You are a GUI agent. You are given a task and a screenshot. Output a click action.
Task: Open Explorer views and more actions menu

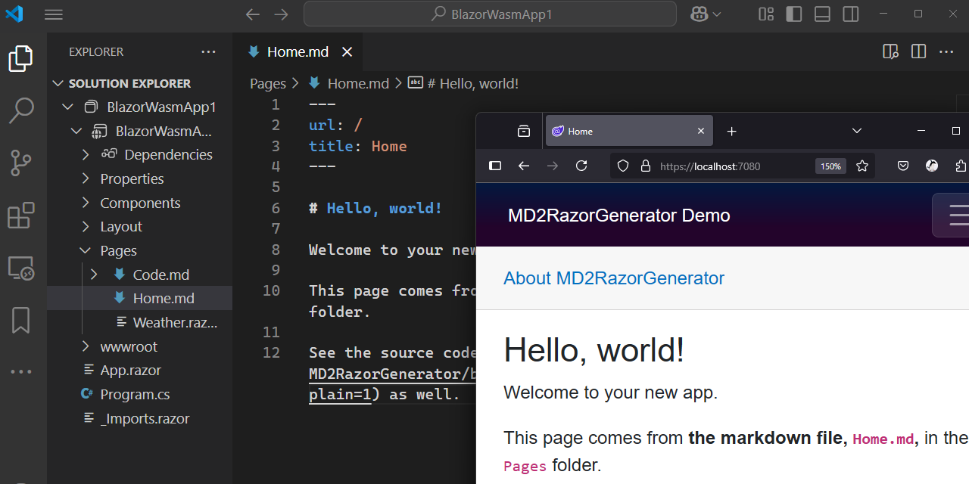tap(209, 52)
